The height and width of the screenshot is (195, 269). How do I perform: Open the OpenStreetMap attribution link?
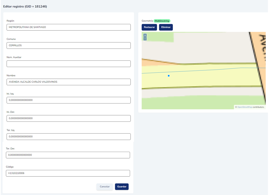[244, 107]
